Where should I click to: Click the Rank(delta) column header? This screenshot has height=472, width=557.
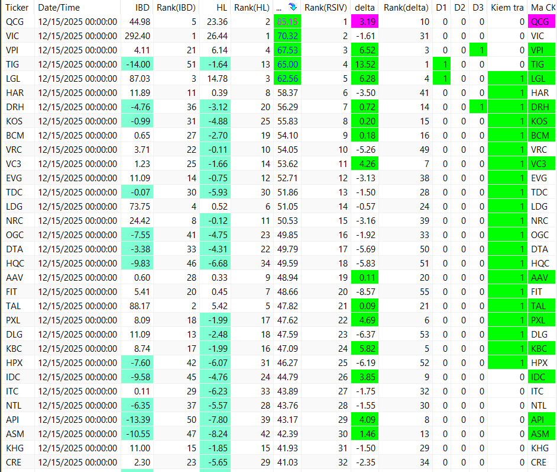tap(406, 7)
